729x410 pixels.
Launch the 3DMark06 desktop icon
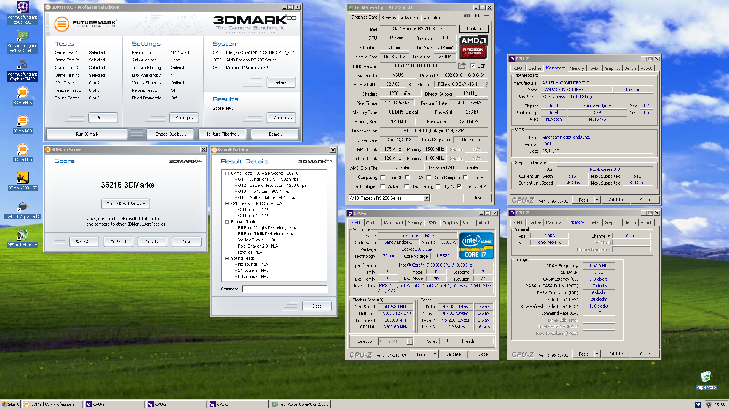22,96
